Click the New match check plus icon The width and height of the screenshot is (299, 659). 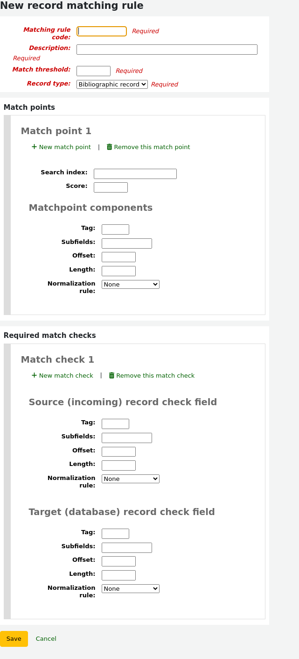click(34, 375)
